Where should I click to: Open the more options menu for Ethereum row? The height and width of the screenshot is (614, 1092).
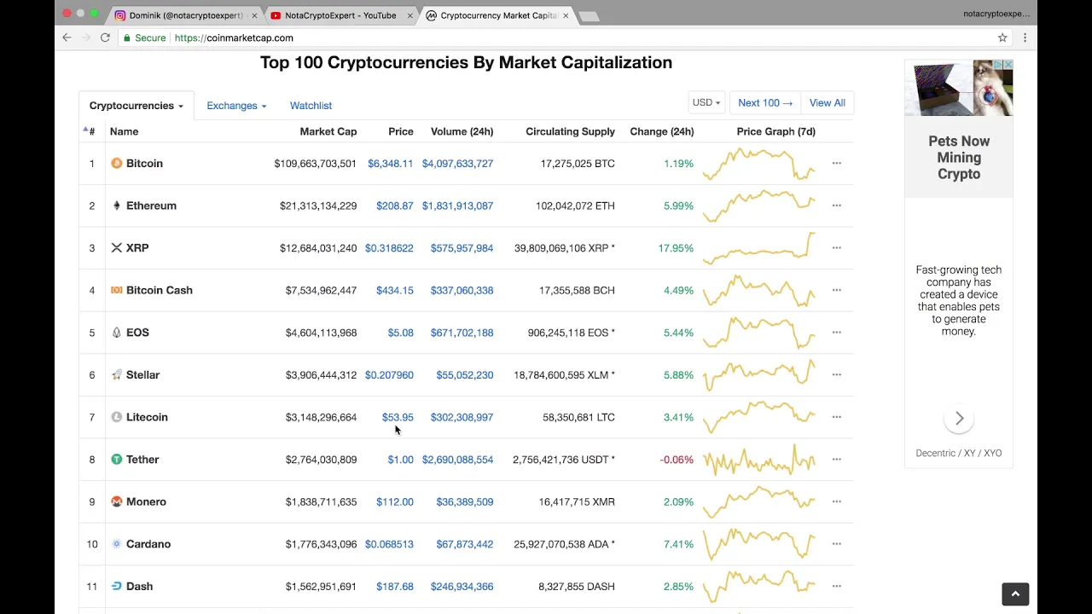click(x=837, y=206)
